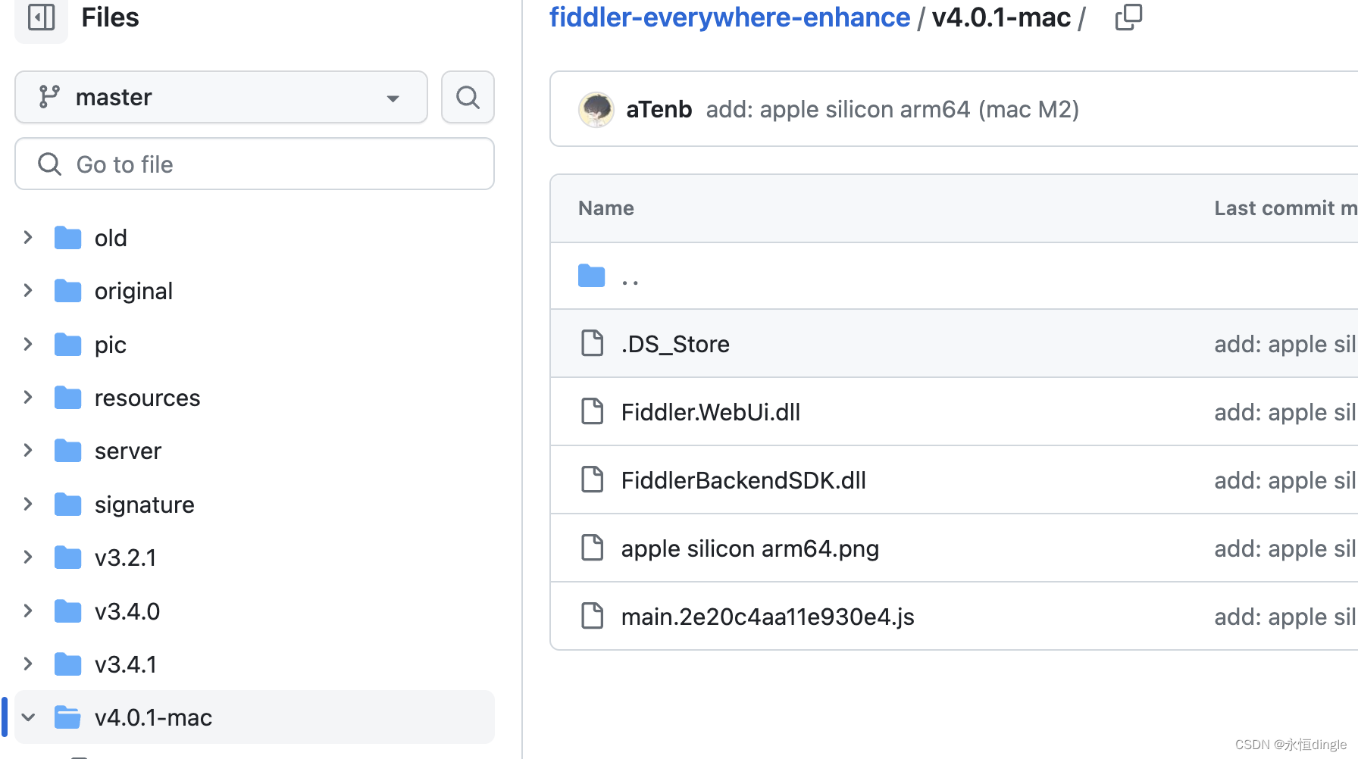
Task: Click the open v4.0.1-mac folder icon
Action: tap(67, 717)
